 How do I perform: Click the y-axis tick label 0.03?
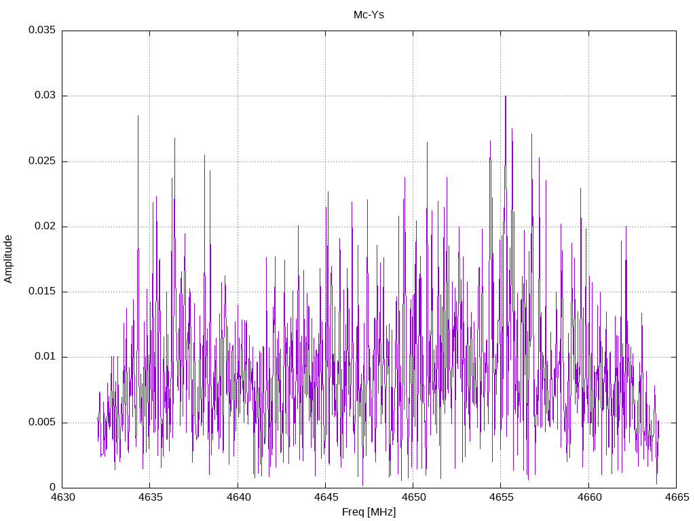pyautogui.click(x=45, y=95)
